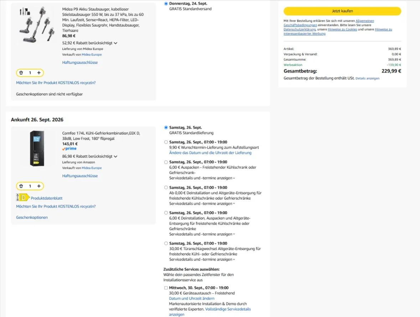
Task: Open the energy label D icon
Action: (23, 198)
